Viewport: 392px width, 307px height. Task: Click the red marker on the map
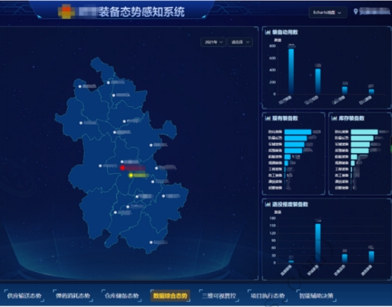pos(122,168)
